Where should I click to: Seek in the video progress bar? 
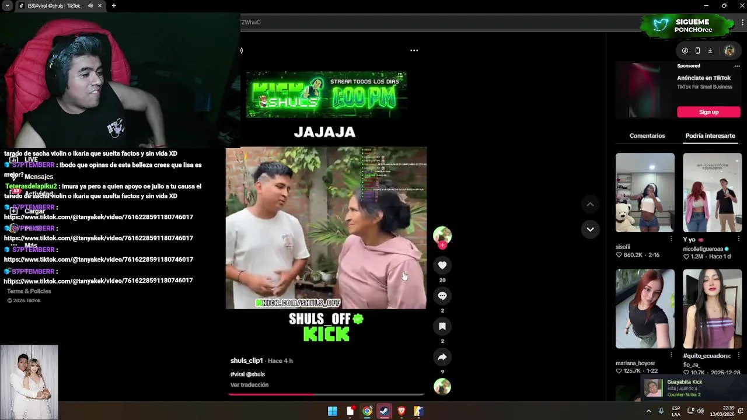click(326, 394)
